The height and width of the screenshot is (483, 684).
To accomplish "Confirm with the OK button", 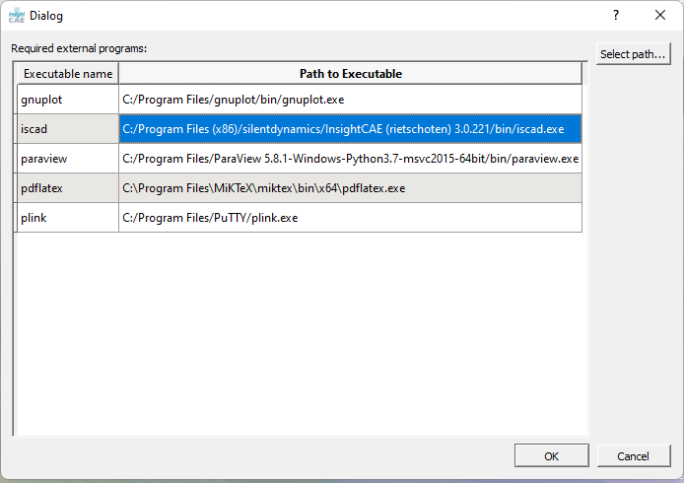I will pyautogui.click(x=551, y=455).
